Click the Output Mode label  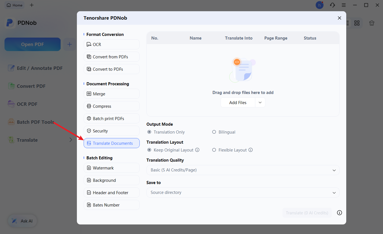[x=160, y=124]
